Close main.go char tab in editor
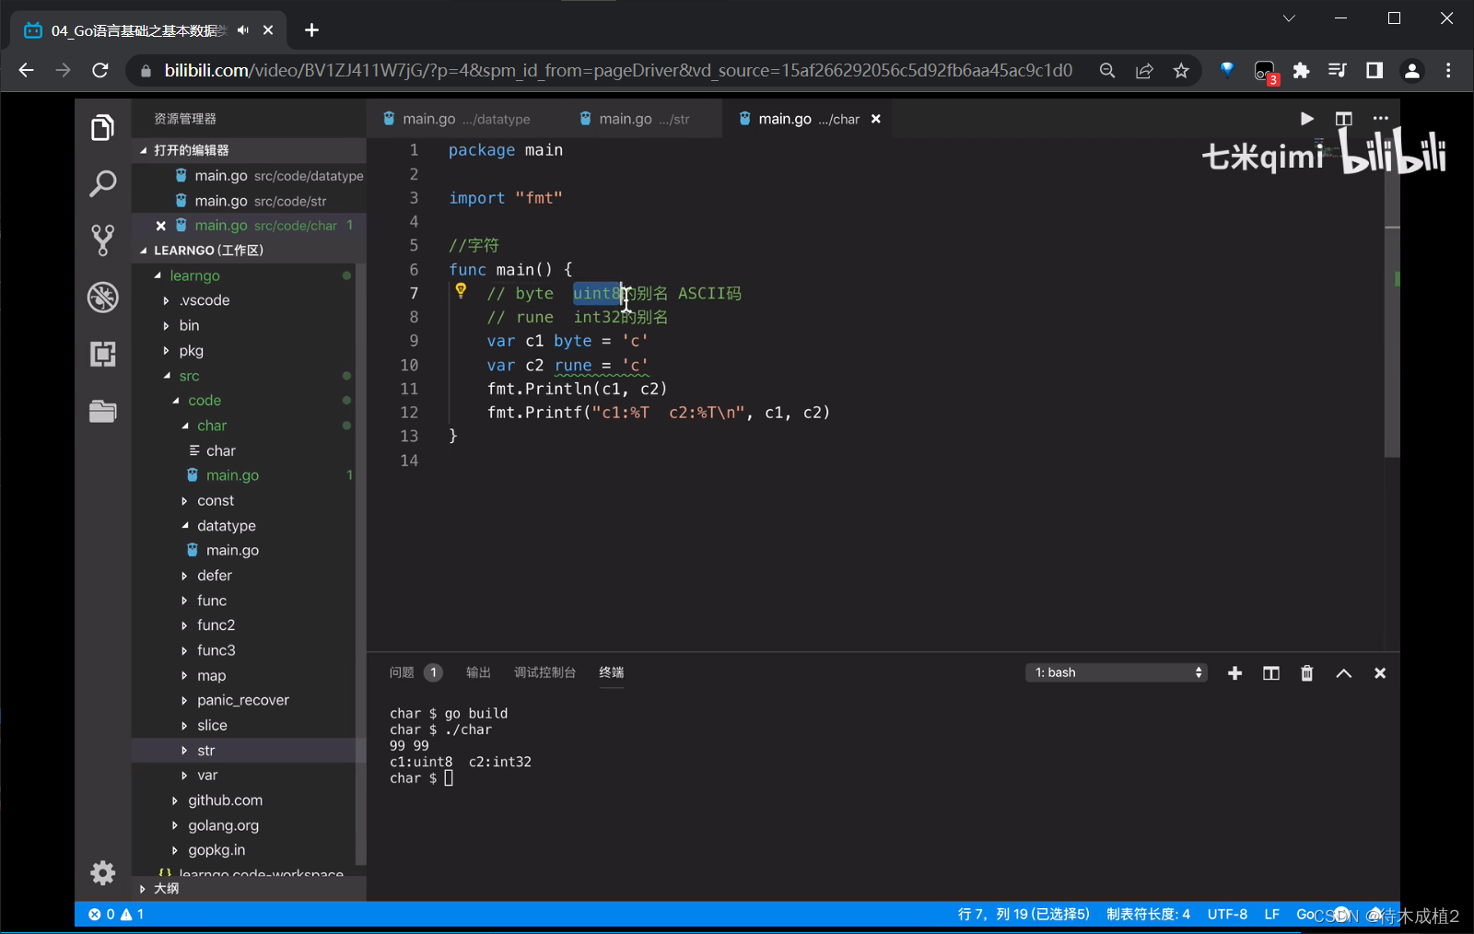Viewport: 1474px width, 934px height. coord(876,119)
